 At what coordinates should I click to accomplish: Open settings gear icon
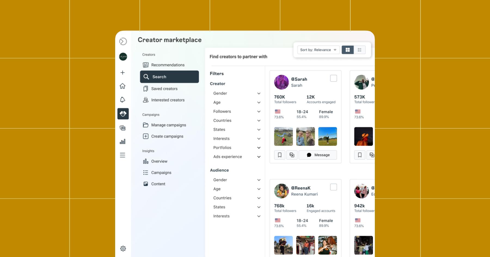[x=123, y=249]
